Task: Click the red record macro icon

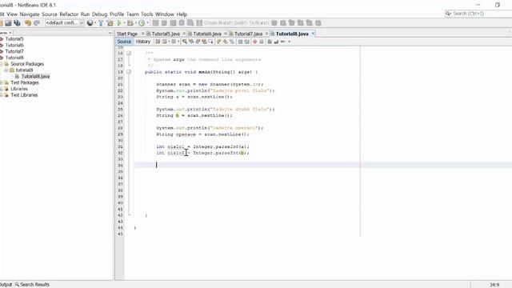Action: tap(255, 42)
